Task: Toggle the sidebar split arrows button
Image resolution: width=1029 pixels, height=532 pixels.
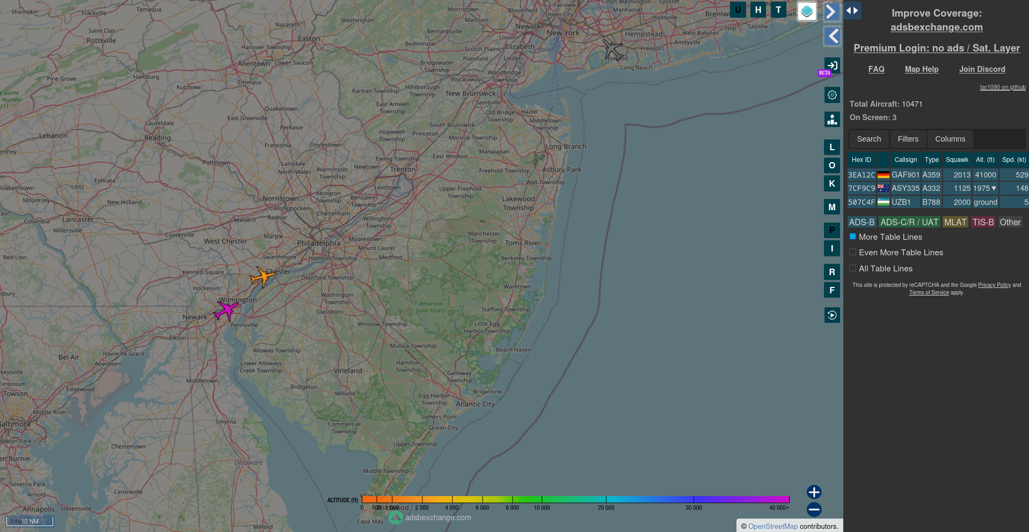Action: point(852,10)
